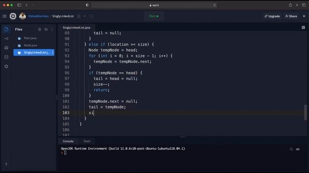Open the Packages sidebar icon

(6, 48)
